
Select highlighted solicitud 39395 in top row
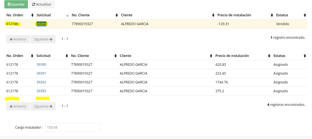41,24
